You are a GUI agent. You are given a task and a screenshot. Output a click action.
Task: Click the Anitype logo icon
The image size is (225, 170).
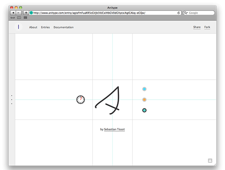click(19, 27)
